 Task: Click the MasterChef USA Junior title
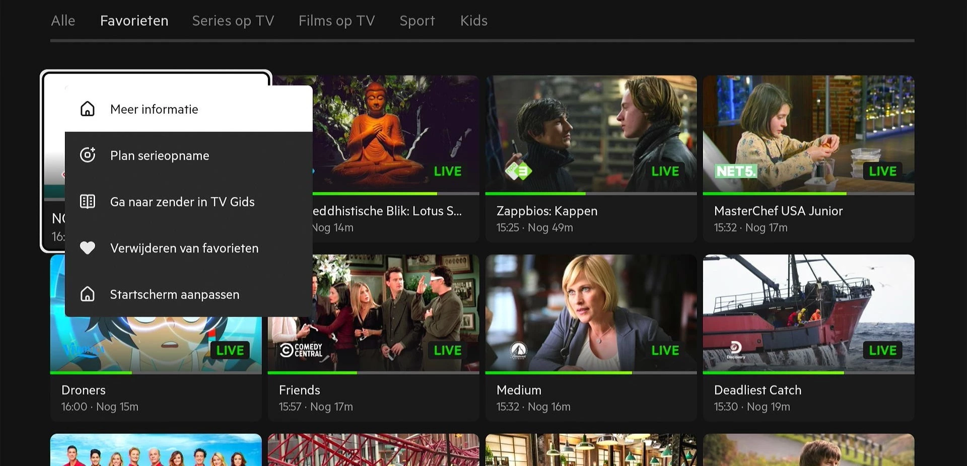pyautogui.click(x=778, y=211)
